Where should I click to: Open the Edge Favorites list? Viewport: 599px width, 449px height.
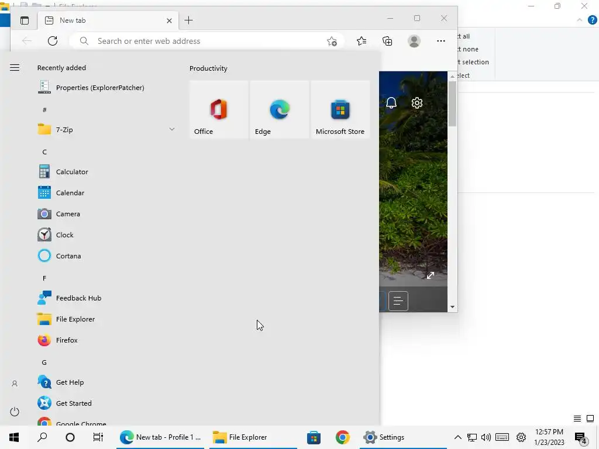(362, 41)
